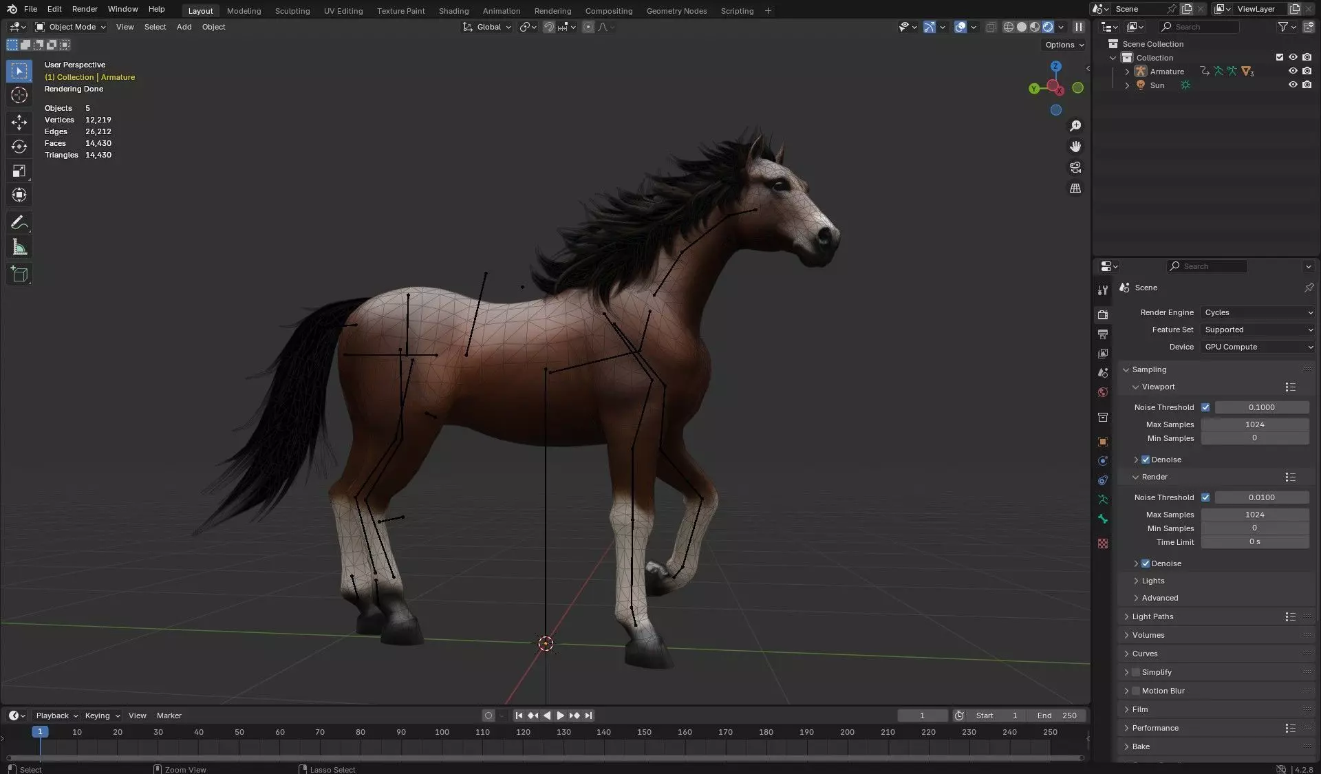The height and width of the screenshot is (774, 1321).
Task: Open the timeline Keying popover
Action: [x=102, y=716]
